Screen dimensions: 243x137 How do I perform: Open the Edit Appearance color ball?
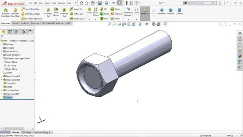coord(153,24)
